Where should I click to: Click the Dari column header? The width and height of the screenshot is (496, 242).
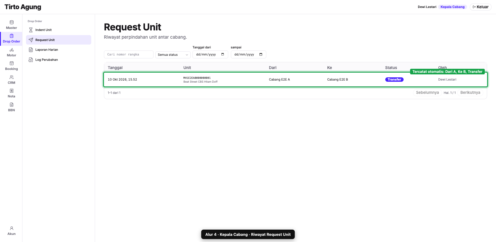click(x=273, y=68)
